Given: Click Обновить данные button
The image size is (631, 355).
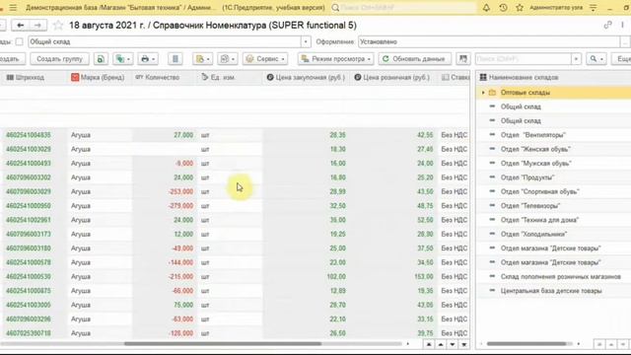Looking at the screenshot, I should (414, 59).
